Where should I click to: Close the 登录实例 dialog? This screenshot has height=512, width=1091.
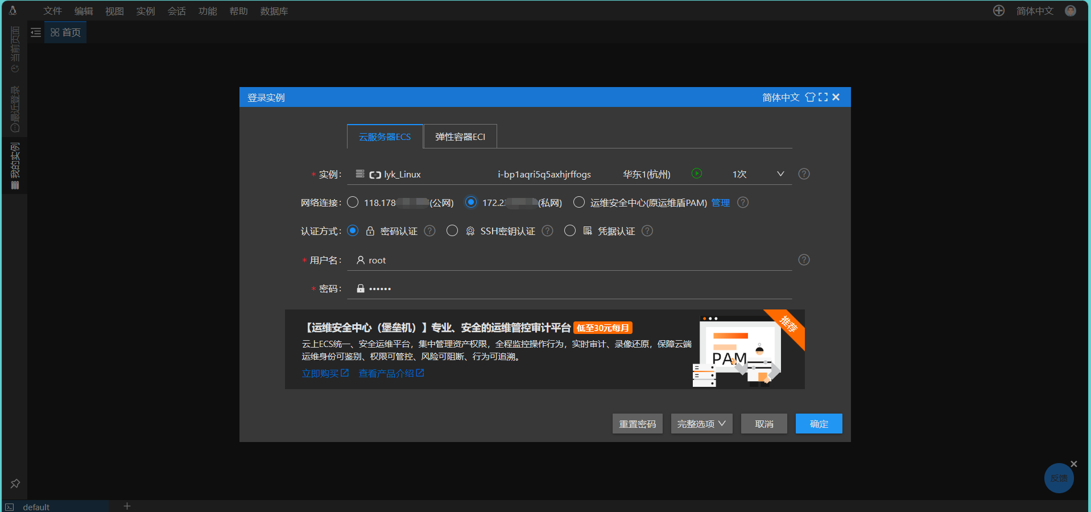[836, 97]
